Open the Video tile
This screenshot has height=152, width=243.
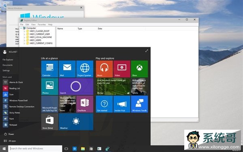coord(122,69)
